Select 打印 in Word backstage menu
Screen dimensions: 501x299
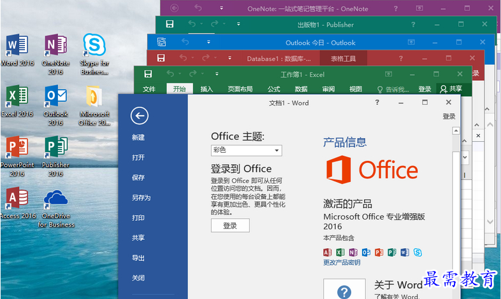click(138, 218)
